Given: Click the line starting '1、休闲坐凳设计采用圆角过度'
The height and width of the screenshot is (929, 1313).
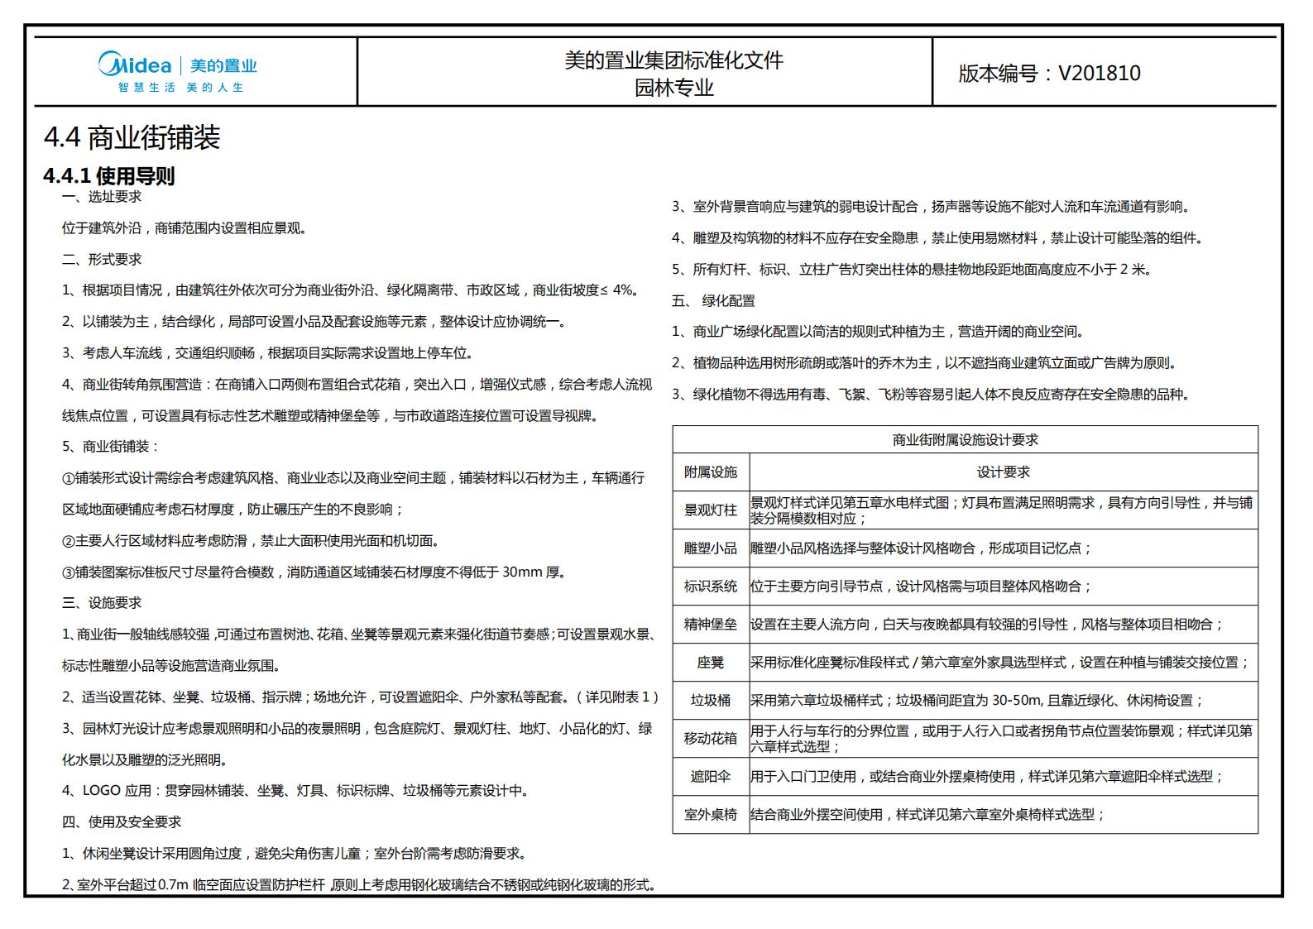Looking at the screenshot, I should pyautogui.click(x=295, y=854).
